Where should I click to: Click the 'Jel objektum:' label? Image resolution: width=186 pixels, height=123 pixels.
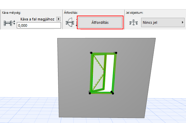click(x=134, y=13)
